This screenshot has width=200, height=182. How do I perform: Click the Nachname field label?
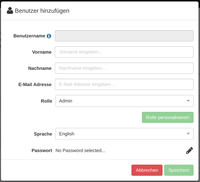(40, 68)
